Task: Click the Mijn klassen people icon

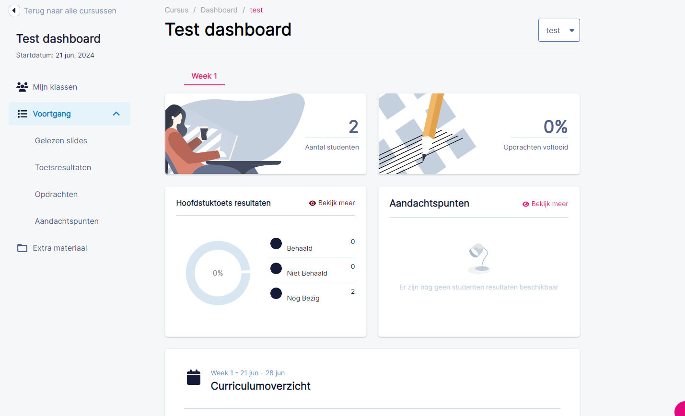Action: click(x=22, y=87)
